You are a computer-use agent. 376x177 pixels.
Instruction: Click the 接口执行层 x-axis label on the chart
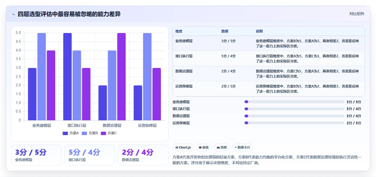(x=77, y=125)
